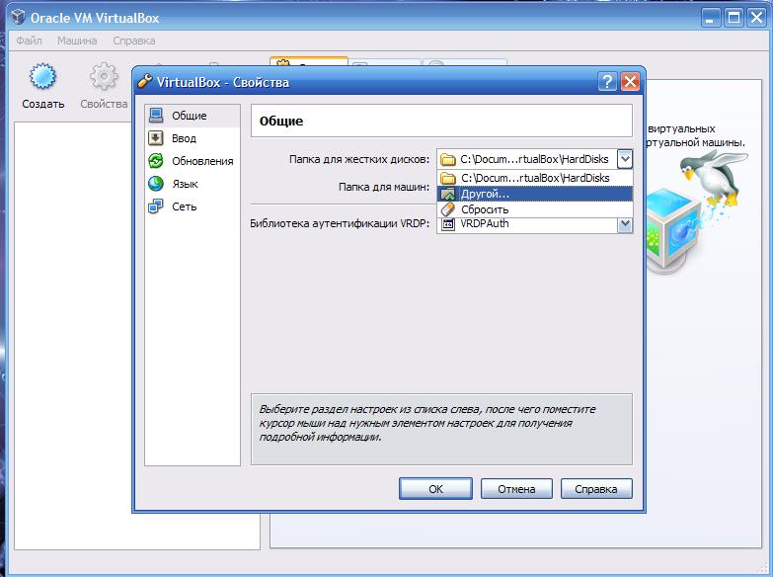Image resolution: width=773 pixels, height=577 pixels.
Task: Maximize the Oracle VM VirtualBox window
Action: [734, 18]
